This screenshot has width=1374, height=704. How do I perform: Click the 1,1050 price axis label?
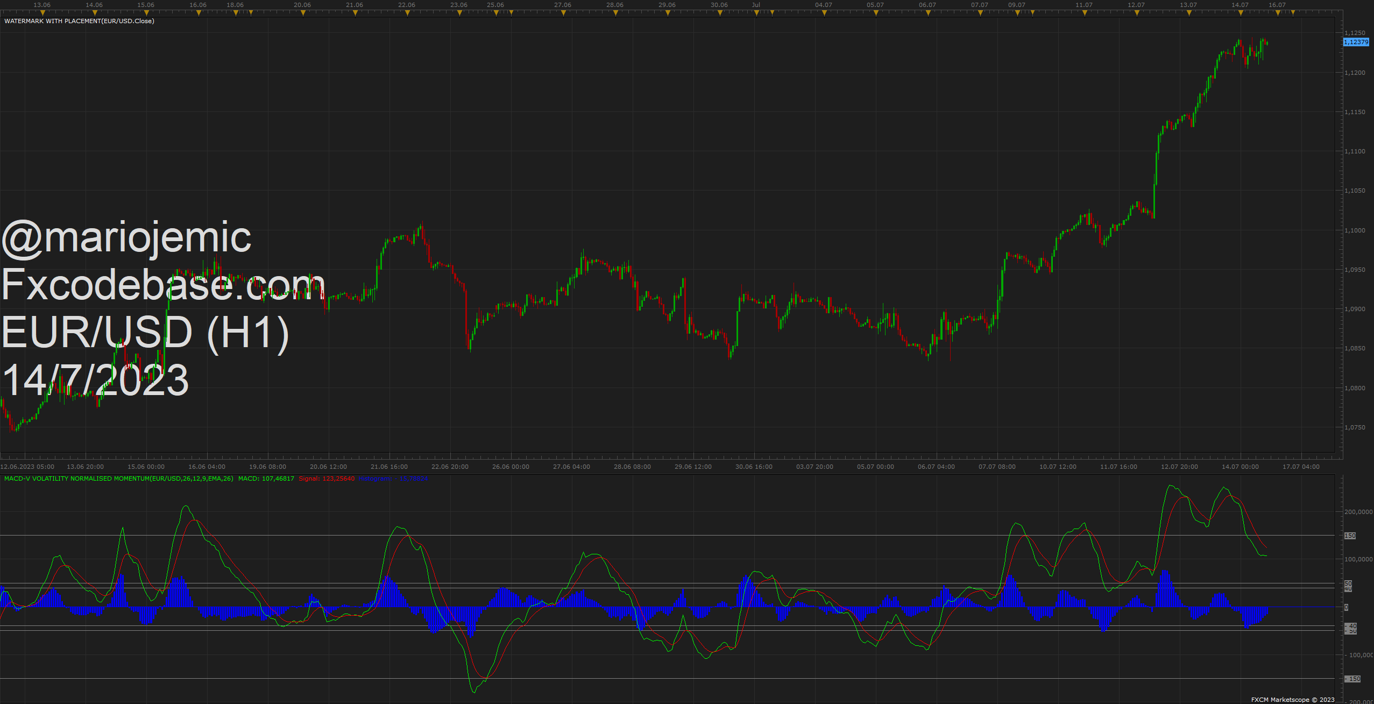[1355, 191]
